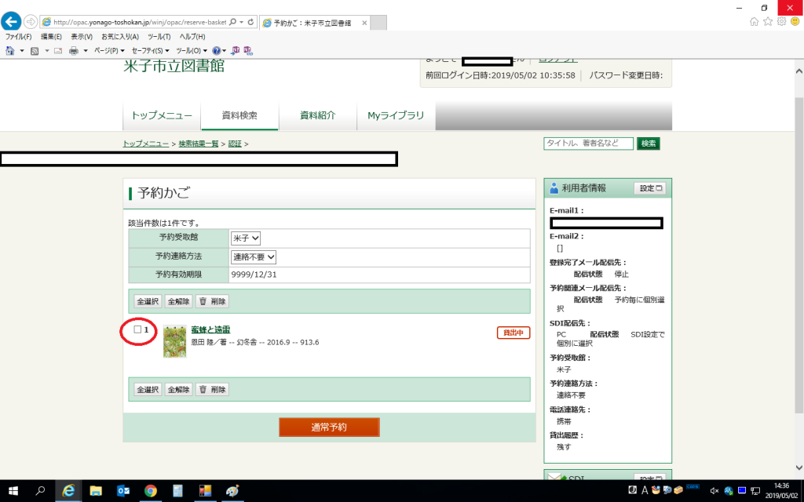
Task: Open the IE home page icon
Action: 9,51
